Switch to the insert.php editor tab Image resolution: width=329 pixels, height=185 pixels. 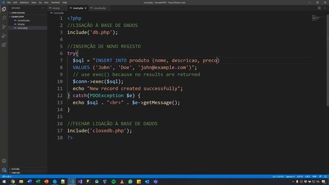coord(78,8)
